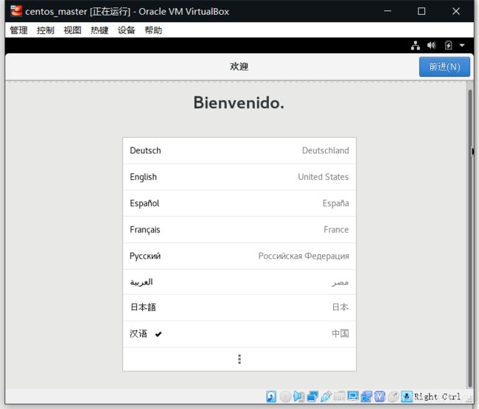Select English United States language
Screen dimensions: 479x409
pos(239,177)
